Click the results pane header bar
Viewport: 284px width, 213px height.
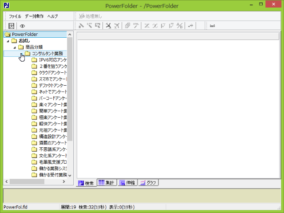[178, 36]
